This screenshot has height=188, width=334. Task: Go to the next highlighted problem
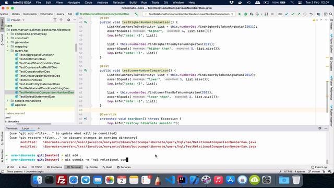pos(326,20)
